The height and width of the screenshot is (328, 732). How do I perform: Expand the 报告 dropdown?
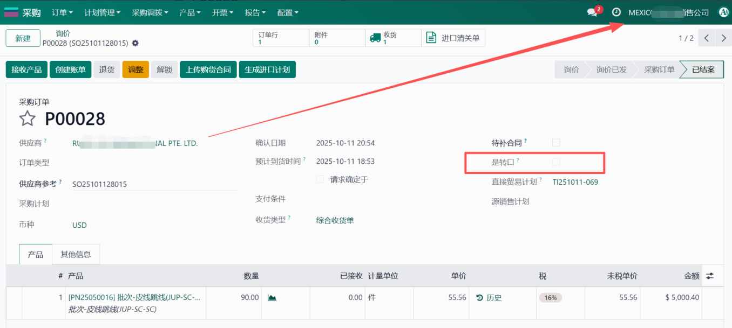pos(255,12)
